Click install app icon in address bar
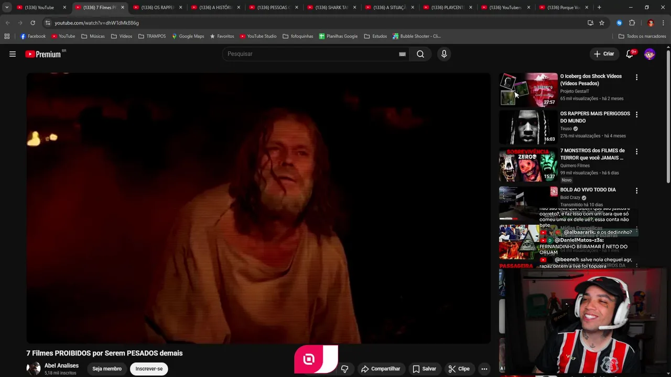671x377 pixels. coord(590,23)
